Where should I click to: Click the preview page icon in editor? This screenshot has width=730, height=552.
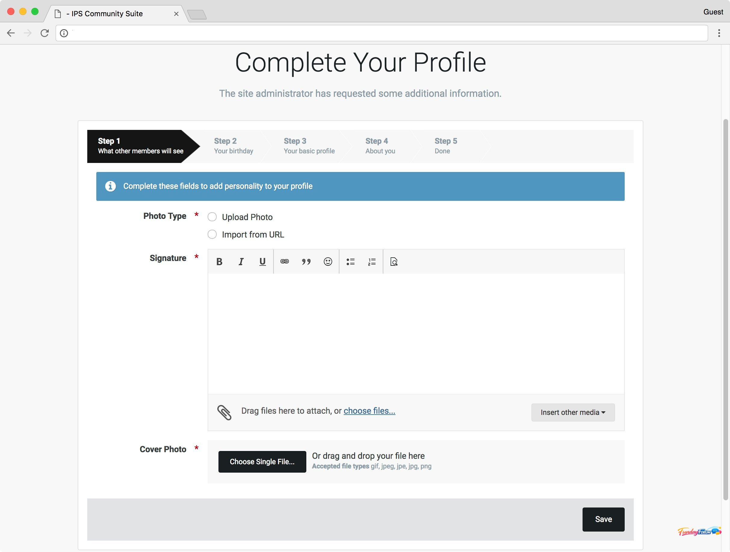pos(394,262)
